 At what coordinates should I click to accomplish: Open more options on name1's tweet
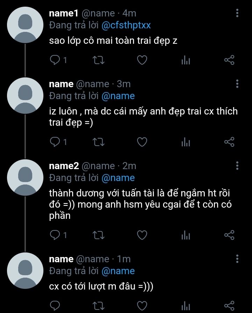[x=237, y=14]
